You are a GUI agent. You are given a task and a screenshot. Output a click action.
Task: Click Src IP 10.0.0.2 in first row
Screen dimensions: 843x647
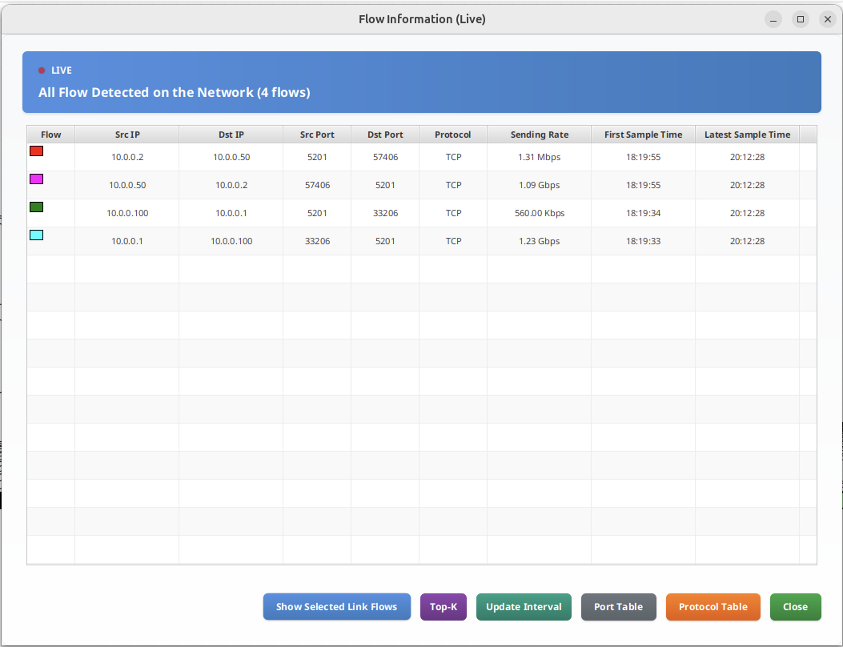[127, 157]
